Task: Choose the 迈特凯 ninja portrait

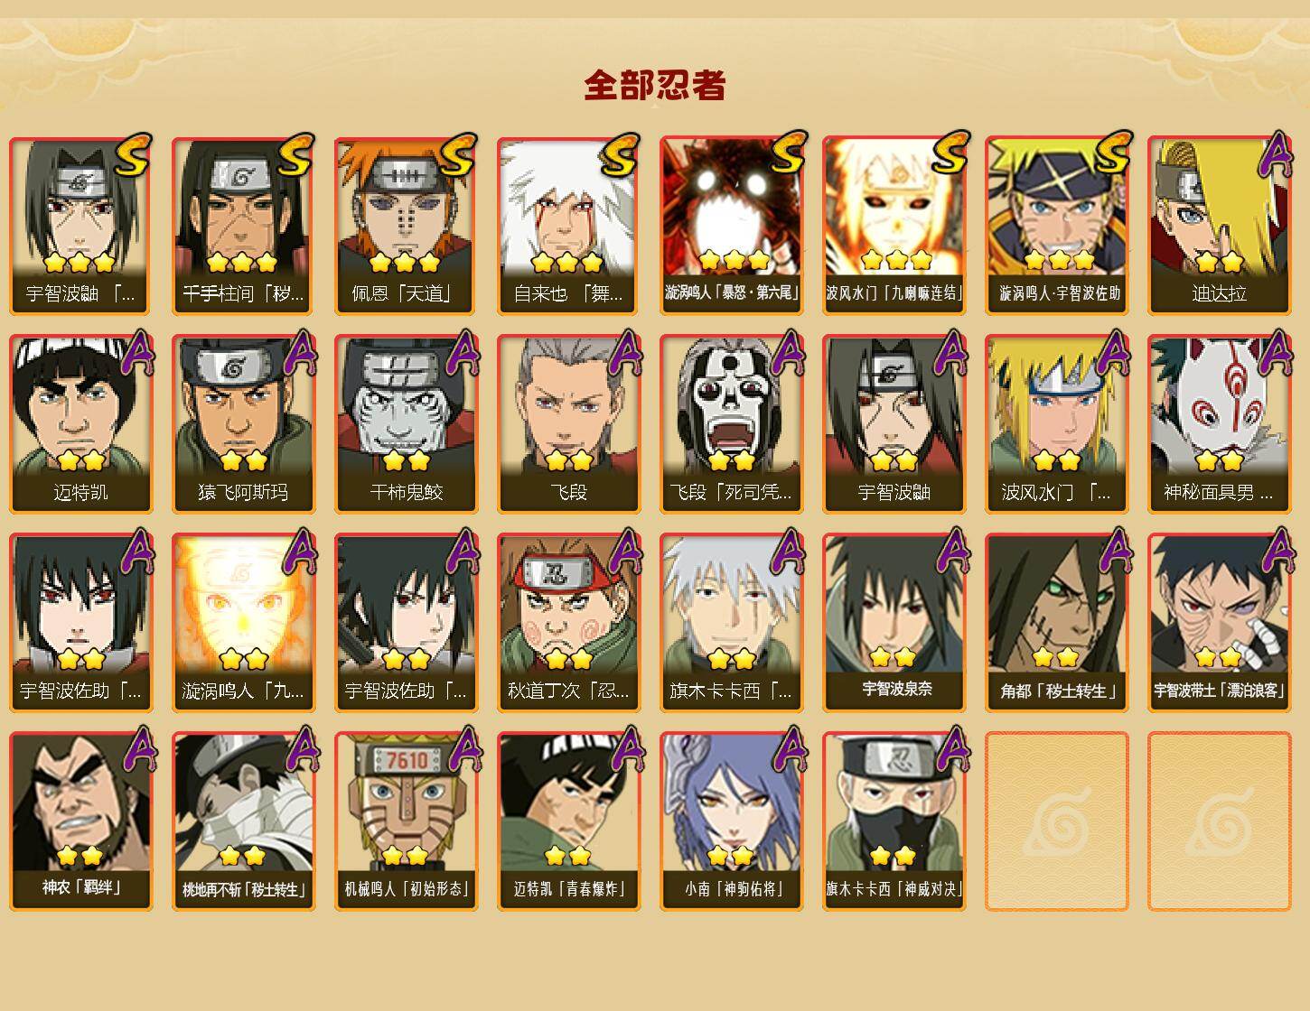Action: pos(80,424)
